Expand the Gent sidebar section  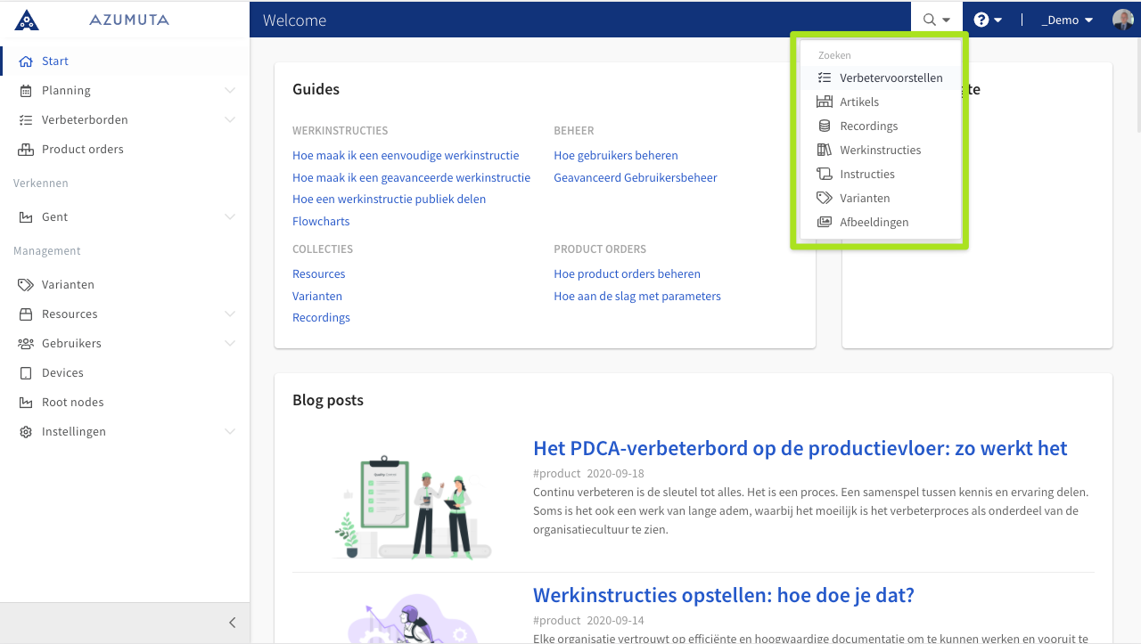tap(230, 217)
